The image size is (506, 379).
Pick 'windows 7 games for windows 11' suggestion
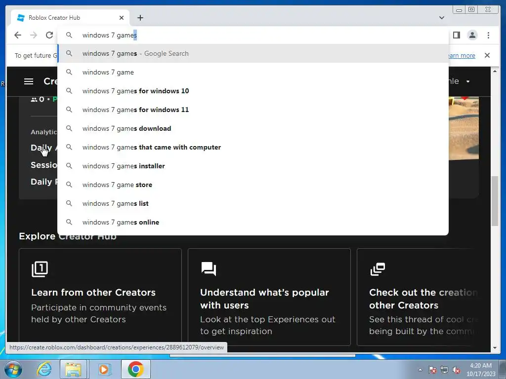pyautogui.click(x=253, y=110)
